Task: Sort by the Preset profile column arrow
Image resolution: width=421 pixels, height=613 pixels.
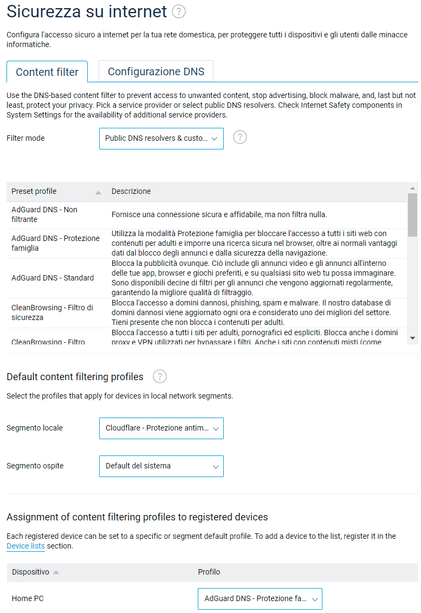Action: click(98, 192)
